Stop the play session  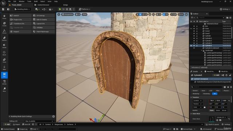coord(67,9)
